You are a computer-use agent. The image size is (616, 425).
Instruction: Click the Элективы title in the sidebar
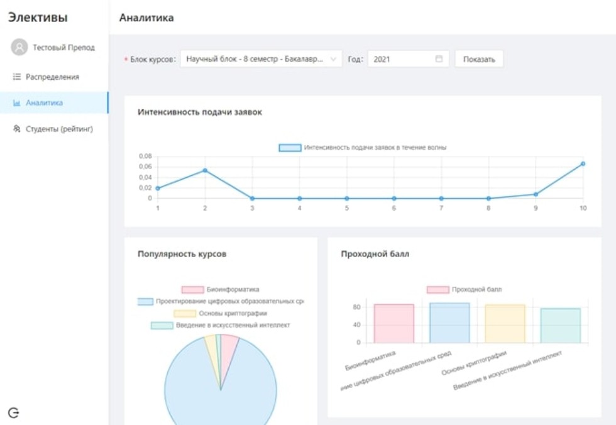38,18
